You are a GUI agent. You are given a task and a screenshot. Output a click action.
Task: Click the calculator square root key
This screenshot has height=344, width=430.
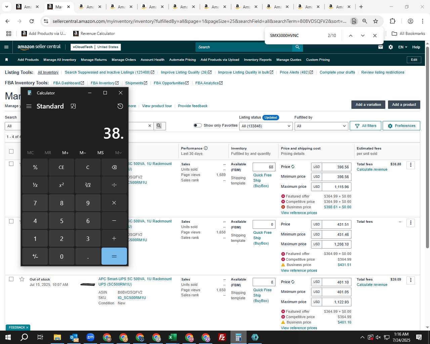(88, 185)
